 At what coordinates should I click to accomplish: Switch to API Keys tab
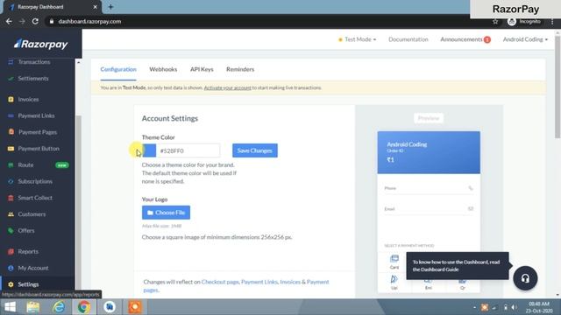coord(202,69)
